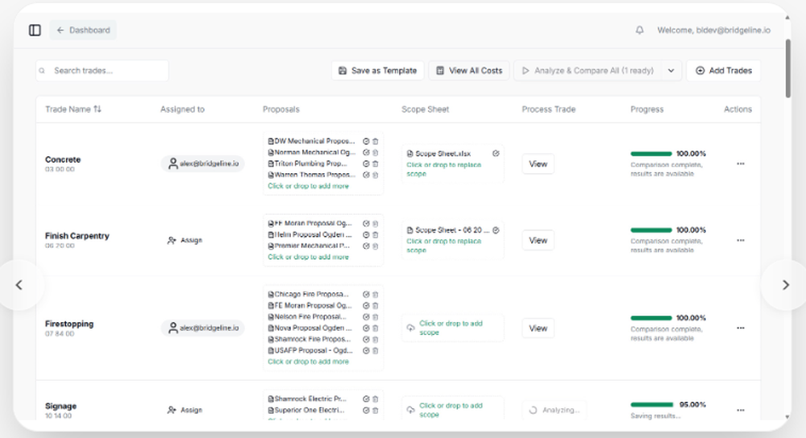The width and height of the screenshot is (806, 438).
Task: Select the Concrete trade name
Action: tap(63, 159)
